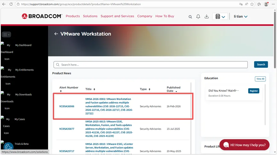Open the How may I help you chat
Screen dimensions: 277x155
tap(244, 145)
